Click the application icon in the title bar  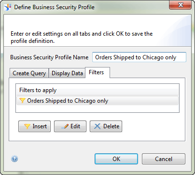coord(8,7)
